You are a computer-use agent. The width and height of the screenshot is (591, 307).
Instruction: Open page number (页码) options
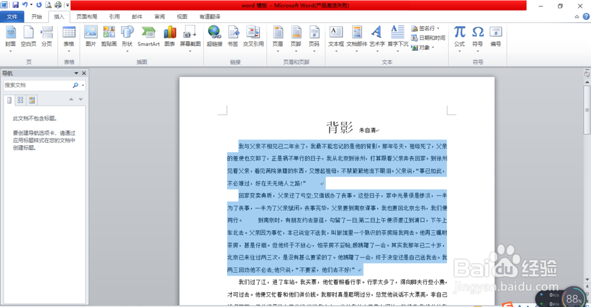(314, 38)
